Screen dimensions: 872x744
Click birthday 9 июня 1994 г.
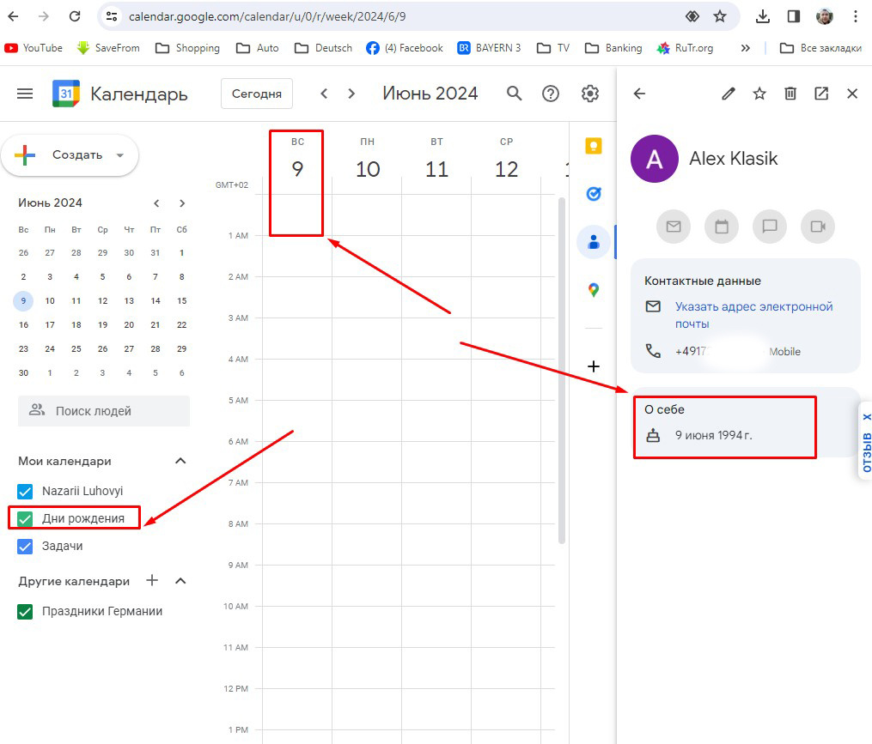click(x=714, y=435)
